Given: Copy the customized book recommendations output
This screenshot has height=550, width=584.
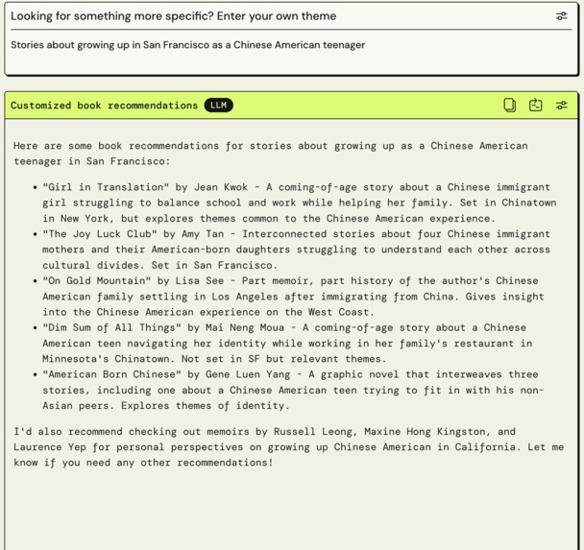Looking at the screenshot, I should [509, 106].
